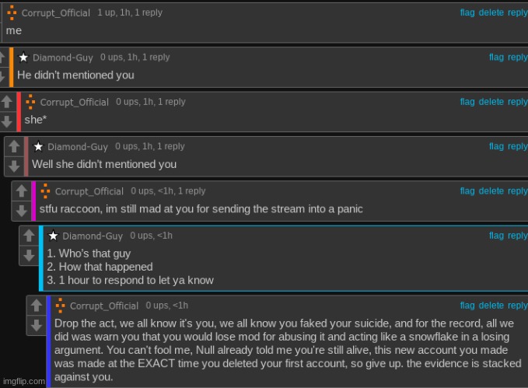Upvote the "stfu raccoon" comment
The width and height of the screenshot is (528, 388).
pos(21,191)
